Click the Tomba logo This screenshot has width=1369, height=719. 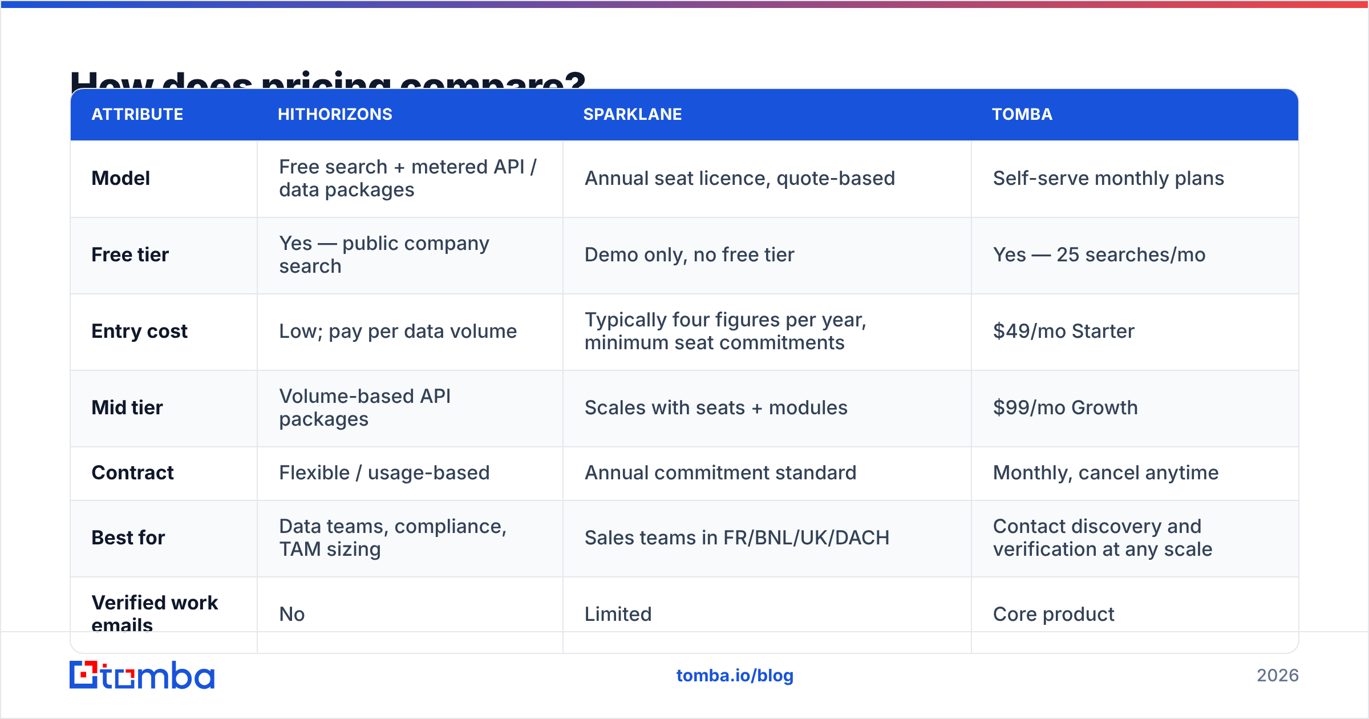(x=142, y=675)
